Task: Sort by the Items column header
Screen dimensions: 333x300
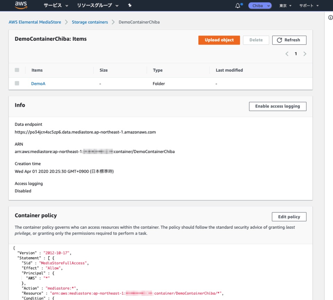Action: pyautogui.click(x=37, y=70)
